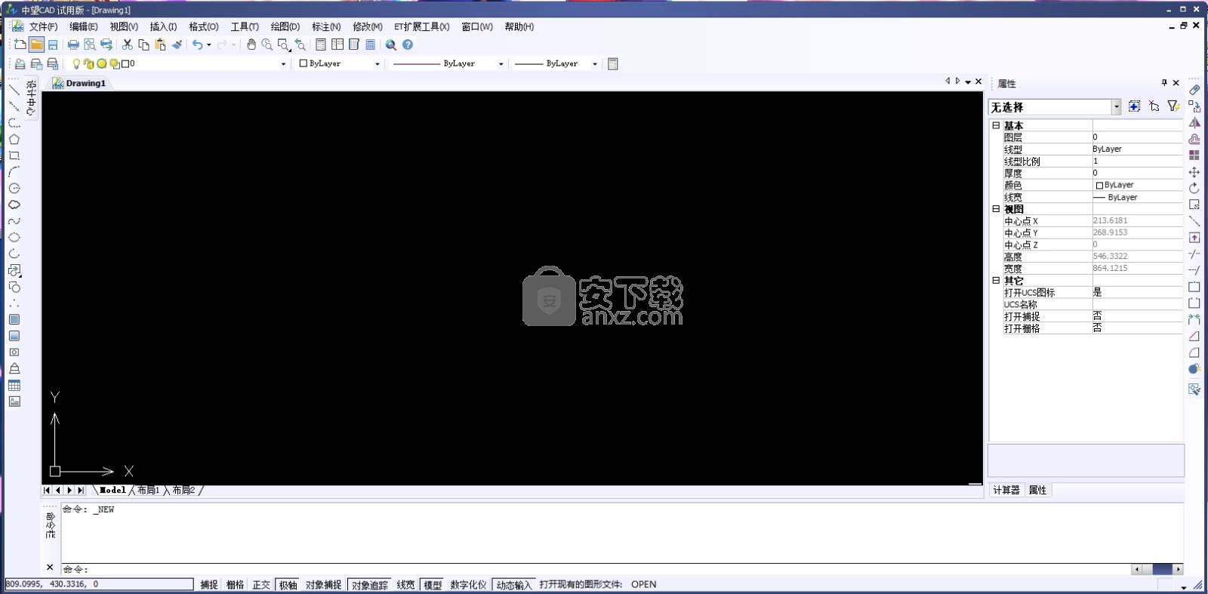The image size is (1208, 594).
Task: Select the Rotate tool in right toolbar
Action: pos(1194,188)
